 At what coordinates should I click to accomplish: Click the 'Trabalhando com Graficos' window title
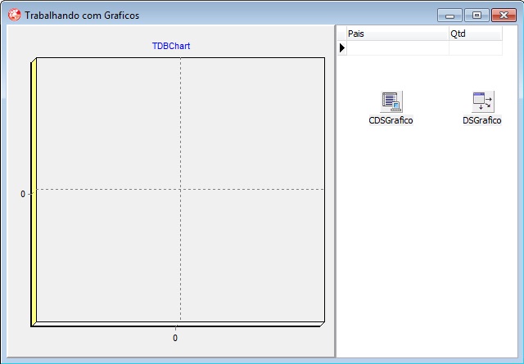coord(82,15)
